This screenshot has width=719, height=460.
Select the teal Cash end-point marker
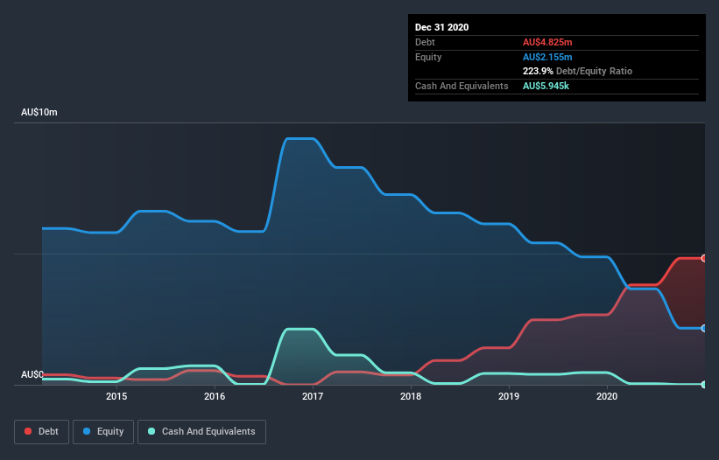coord(704,385)
